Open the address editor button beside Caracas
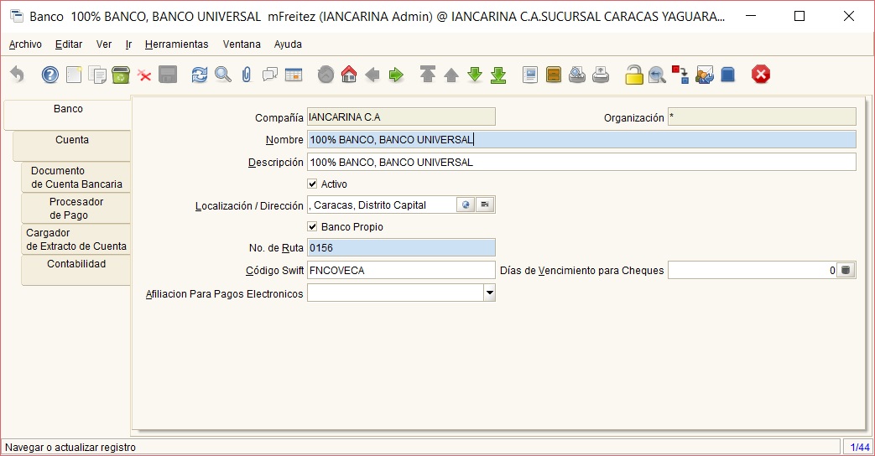Viewport: 875px width, 456px height. click(485, 205)
